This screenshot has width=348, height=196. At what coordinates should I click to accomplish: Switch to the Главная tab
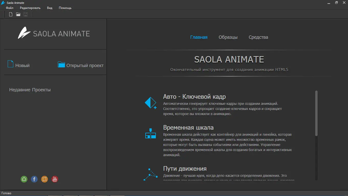coord(199,37)
